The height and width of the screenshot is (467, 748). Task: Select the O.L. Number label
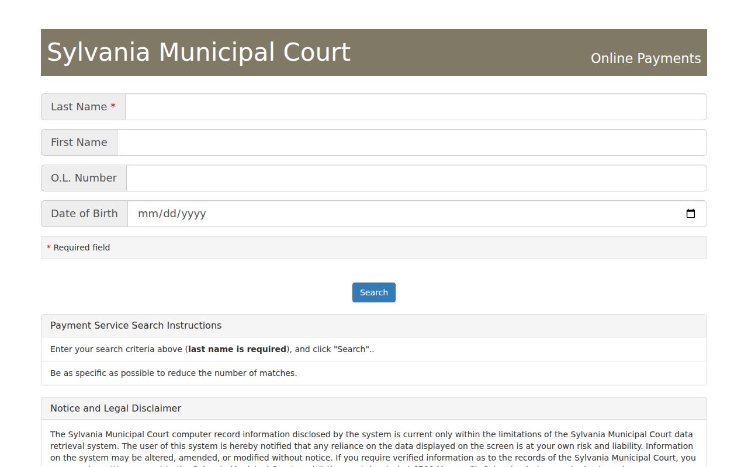click(84, 178)
